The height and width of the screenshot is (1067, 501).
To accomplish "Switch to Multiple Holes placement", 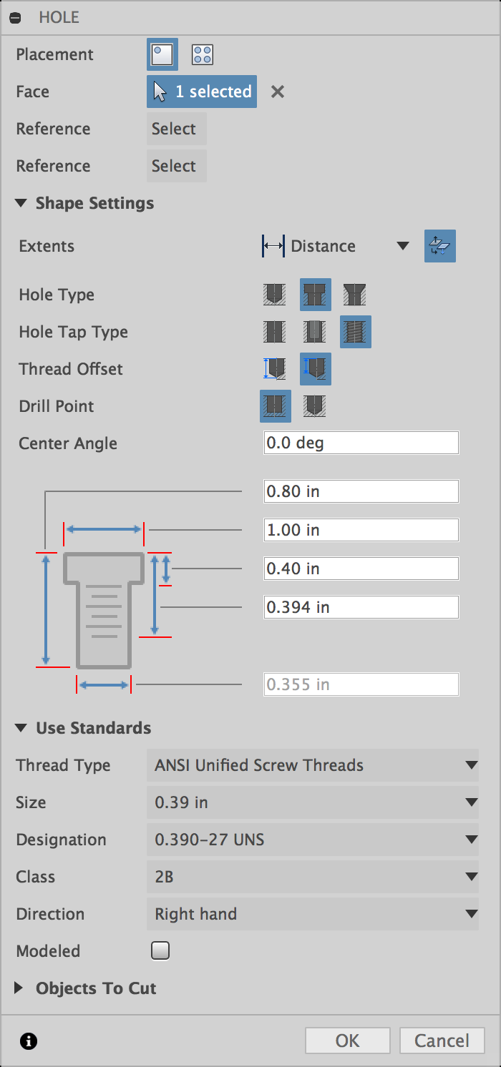I will pos(201,54).
